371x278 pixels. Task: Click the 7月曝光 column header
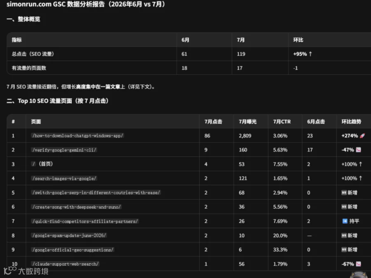pyautogui.click(x=247, y=121)
